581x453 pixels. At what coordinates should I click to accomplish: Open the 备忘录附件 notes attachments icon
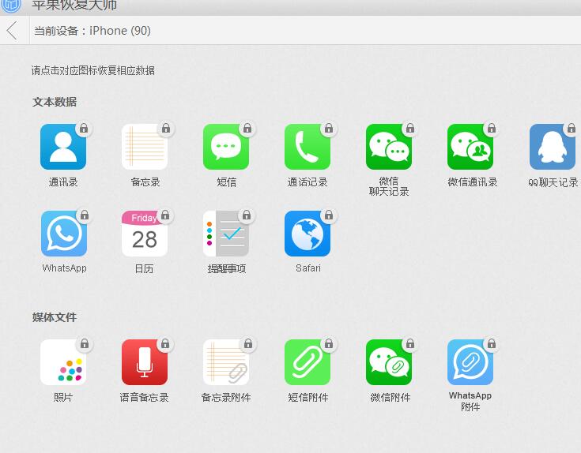tap(226, 362)
